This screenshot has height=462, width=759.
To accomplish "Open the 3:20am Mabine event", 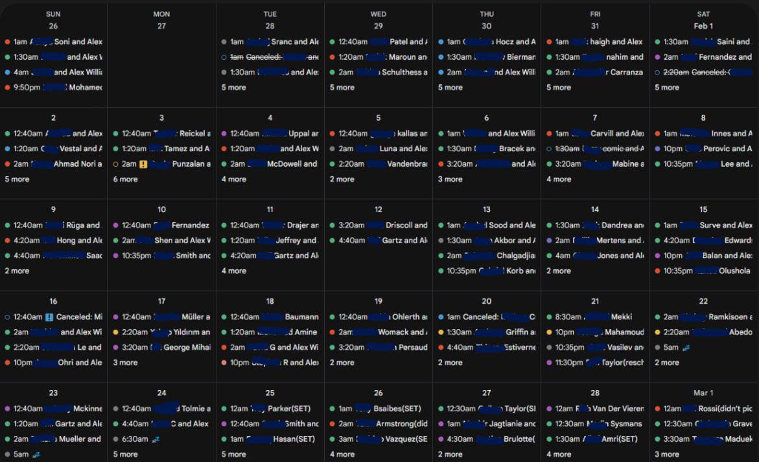I will [x=596, y=164].
